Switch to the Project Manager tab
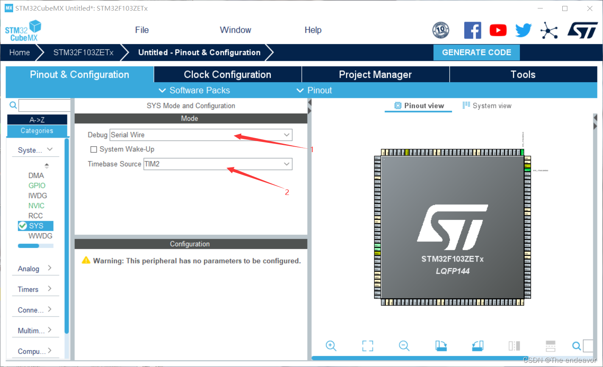603x367 pixels. (375, 75)
